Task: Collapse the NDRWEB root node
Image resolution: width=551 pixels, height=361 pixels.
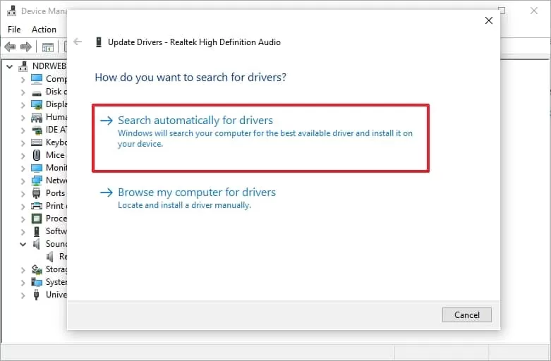Action: tap(10, 66)
